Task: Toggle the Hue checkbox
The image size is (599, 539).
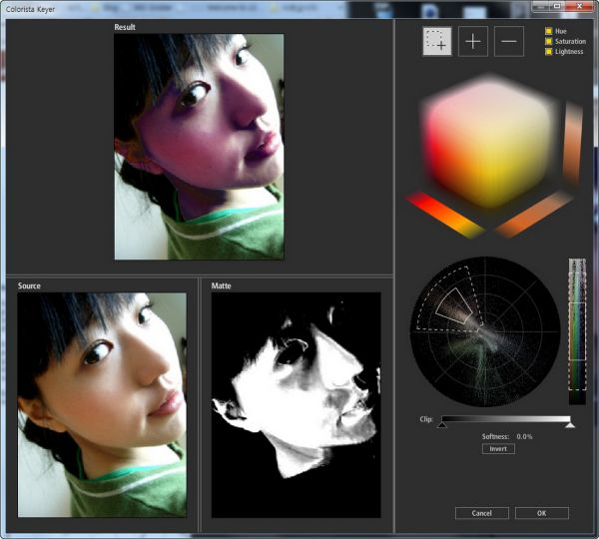Action: pos(549,31)
